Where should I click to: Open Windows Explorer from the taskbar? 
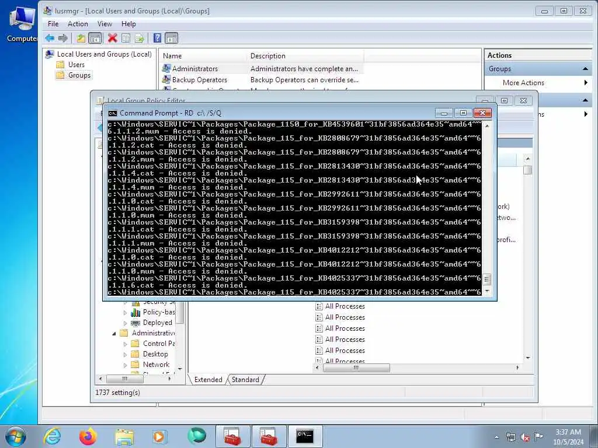pos(124,437)
